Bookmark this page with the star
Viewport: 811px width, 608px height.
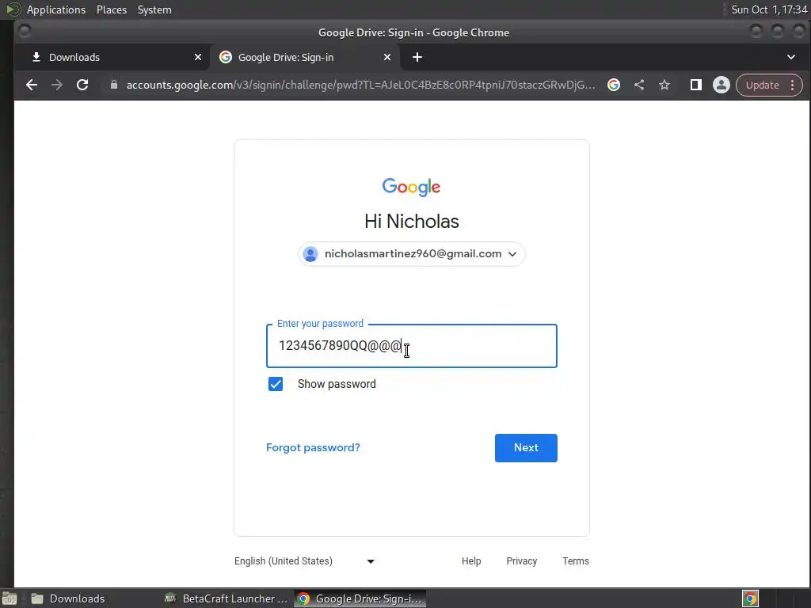click(664, 85)
